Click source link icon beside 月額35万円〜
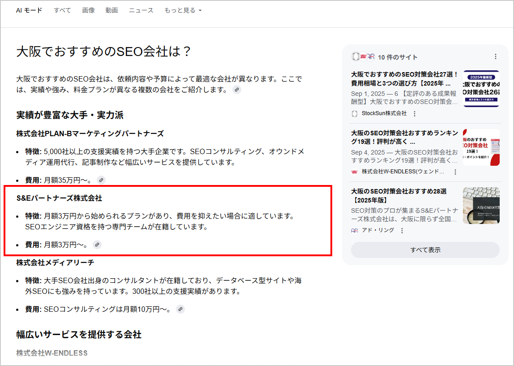The image size is (514, 366). pos(101,180)
